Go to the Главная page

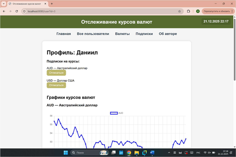tap(64, 34)
